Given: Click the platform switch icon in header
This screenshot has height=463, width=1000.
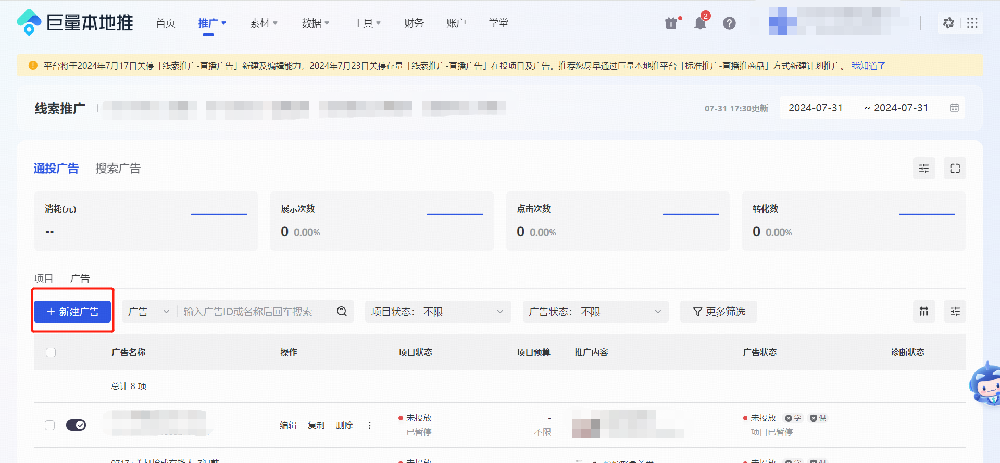Looking at the screenshot, I should tap(948, 23).
